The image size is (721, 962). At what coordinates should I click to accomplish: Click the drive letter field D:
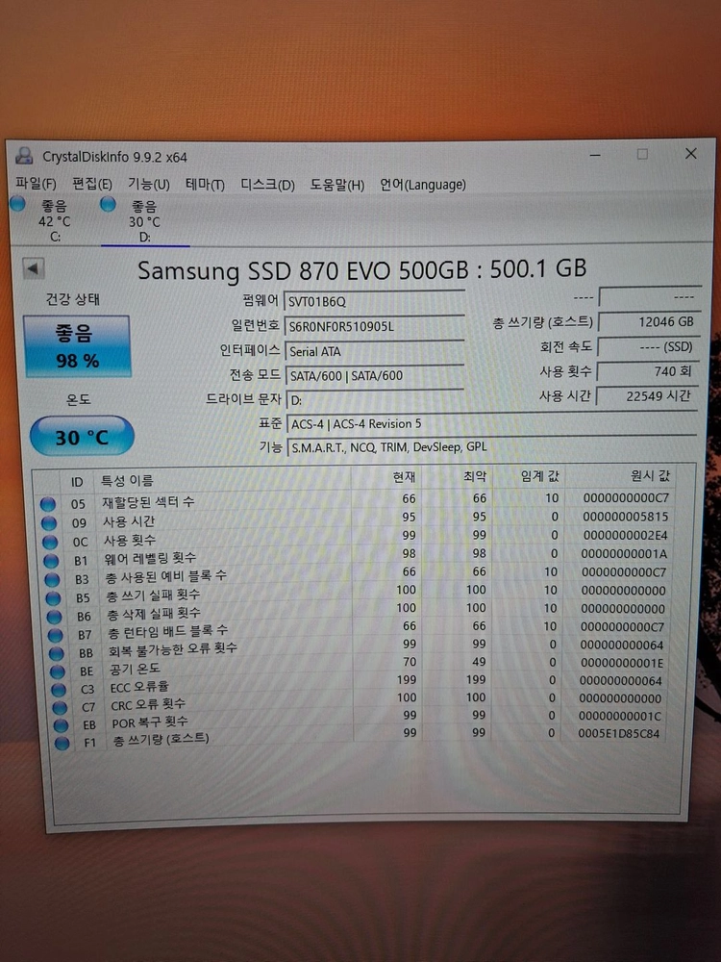[374, 400]
